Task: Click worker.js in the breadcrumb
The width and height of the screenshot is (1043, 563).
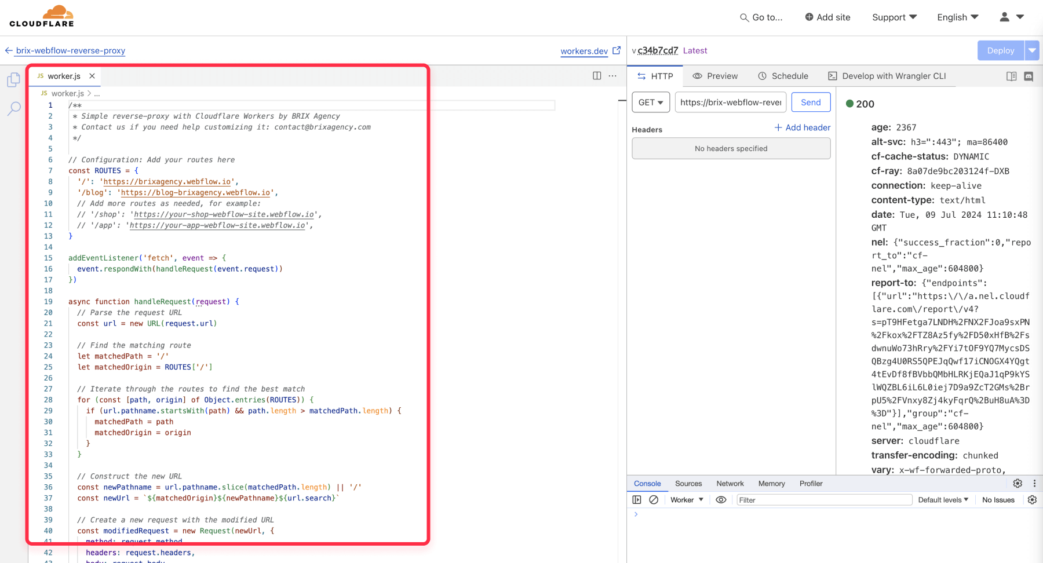Action: click(x=67, y=93)
